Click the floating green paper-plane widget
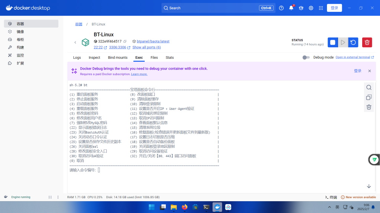The width and height of the screenshot is (380, 213). [374, 160]
